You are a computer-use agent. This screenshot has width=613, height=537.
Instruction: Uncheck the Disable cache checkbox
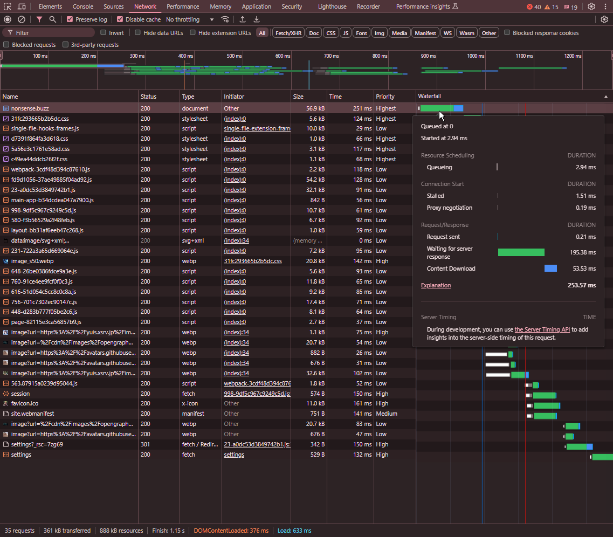120,19
